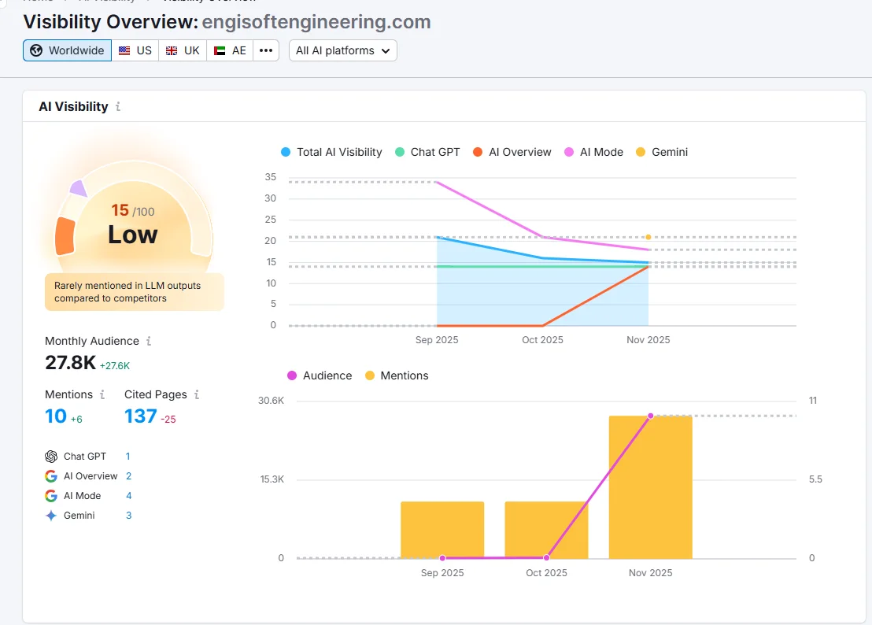Click the Cited Pages info icon
This screenshot has height=625, width=872.
197,394
